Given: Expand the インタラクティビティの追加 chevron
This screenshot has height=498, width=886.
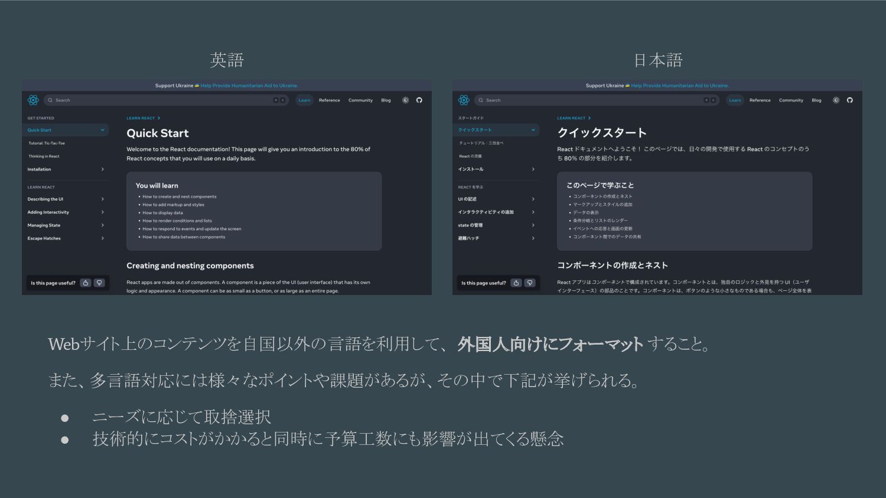Looking at the screenshot, I should coord(533,212).
